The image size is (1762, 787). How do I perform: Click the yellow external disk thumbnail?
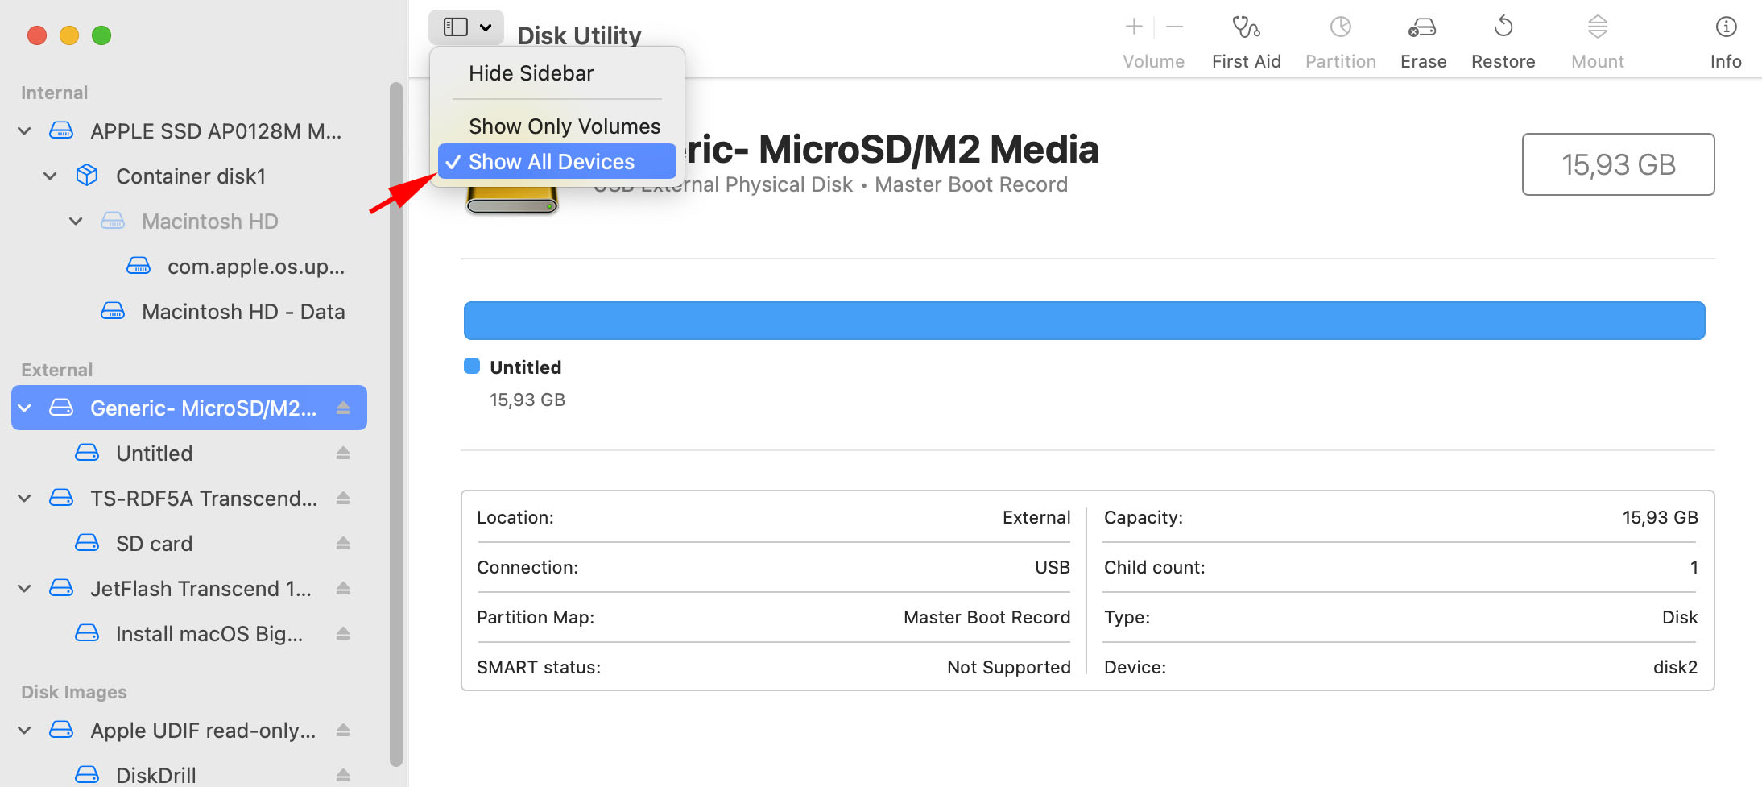[x=512, y=199]
